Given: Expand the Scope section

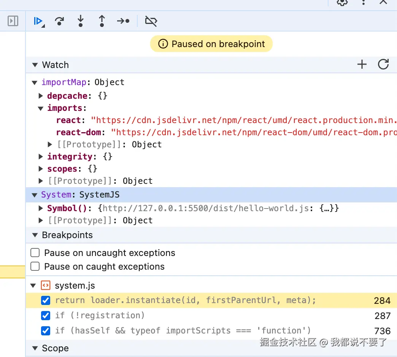Looking at the screenshot, I should click(x=35, y=348).
